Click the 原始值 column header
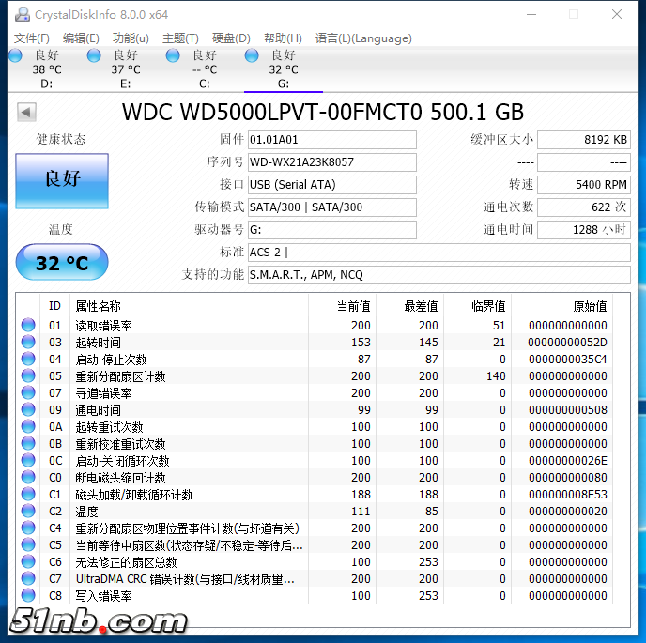Screen dimensions: 646x643 (x=590, y=306)
